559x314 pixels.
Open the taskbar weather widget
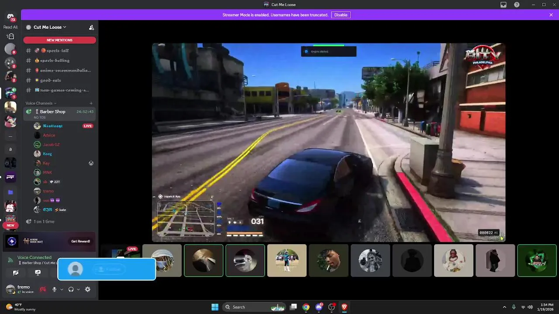click(21, 307)
